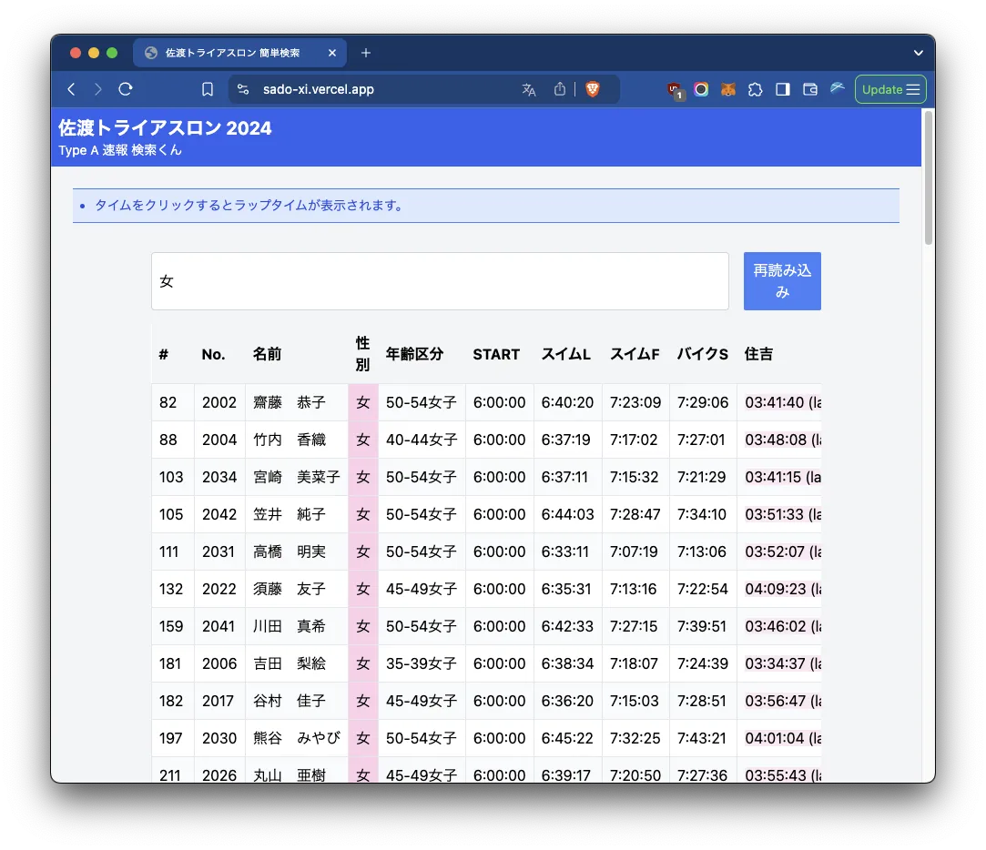The image size is (986, 850).
Task: Expand the tab search chevron
Action: pyautogui.click(x=919, y=53)
